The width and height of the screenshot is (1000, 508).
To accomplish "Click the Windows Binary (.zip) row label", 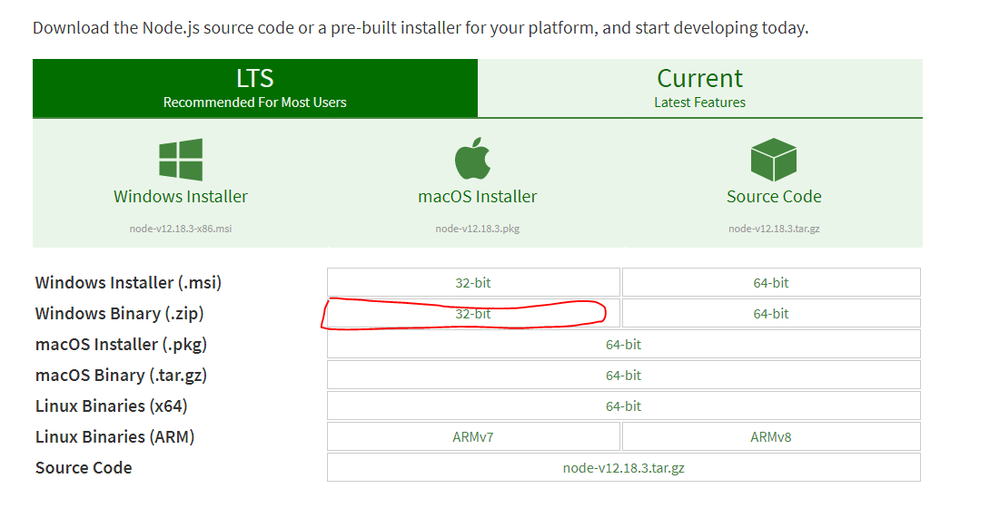I will click(x=119, y=314).
